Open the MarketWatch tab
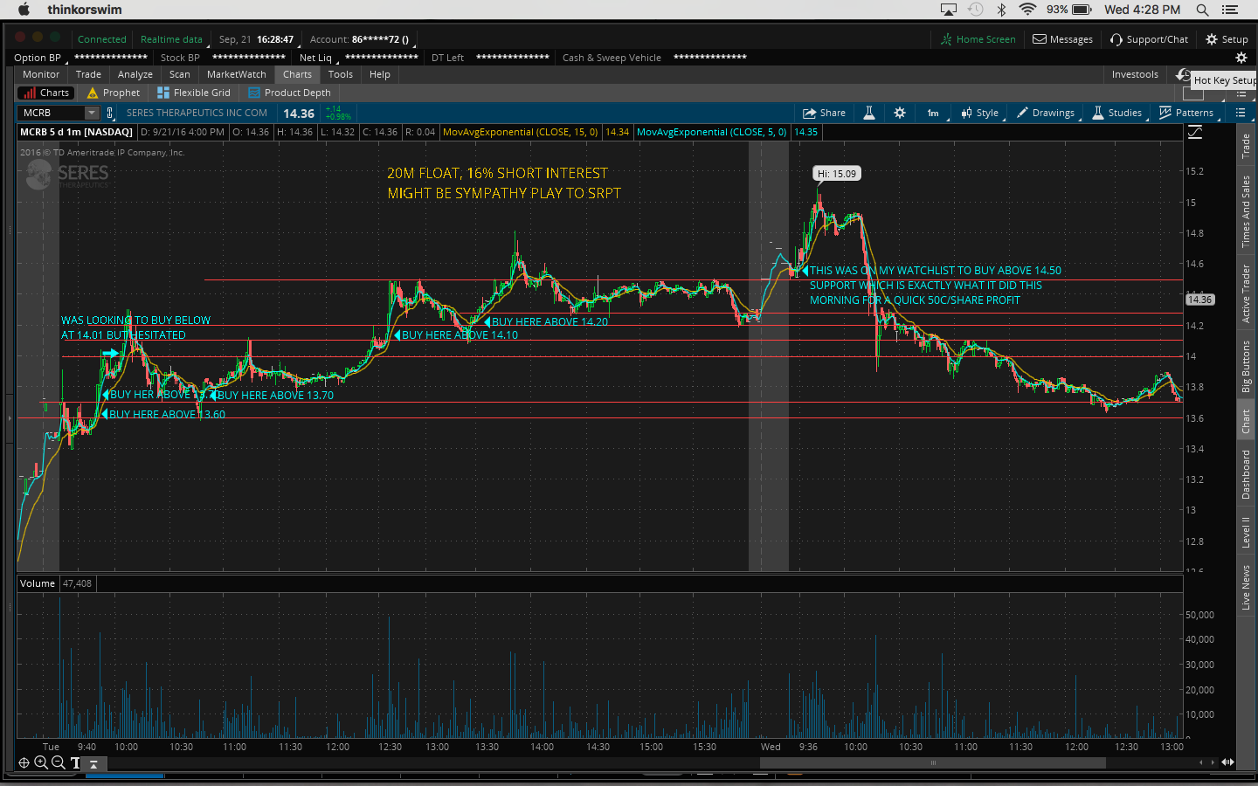The image size is (1258, 786). [237, 74]
